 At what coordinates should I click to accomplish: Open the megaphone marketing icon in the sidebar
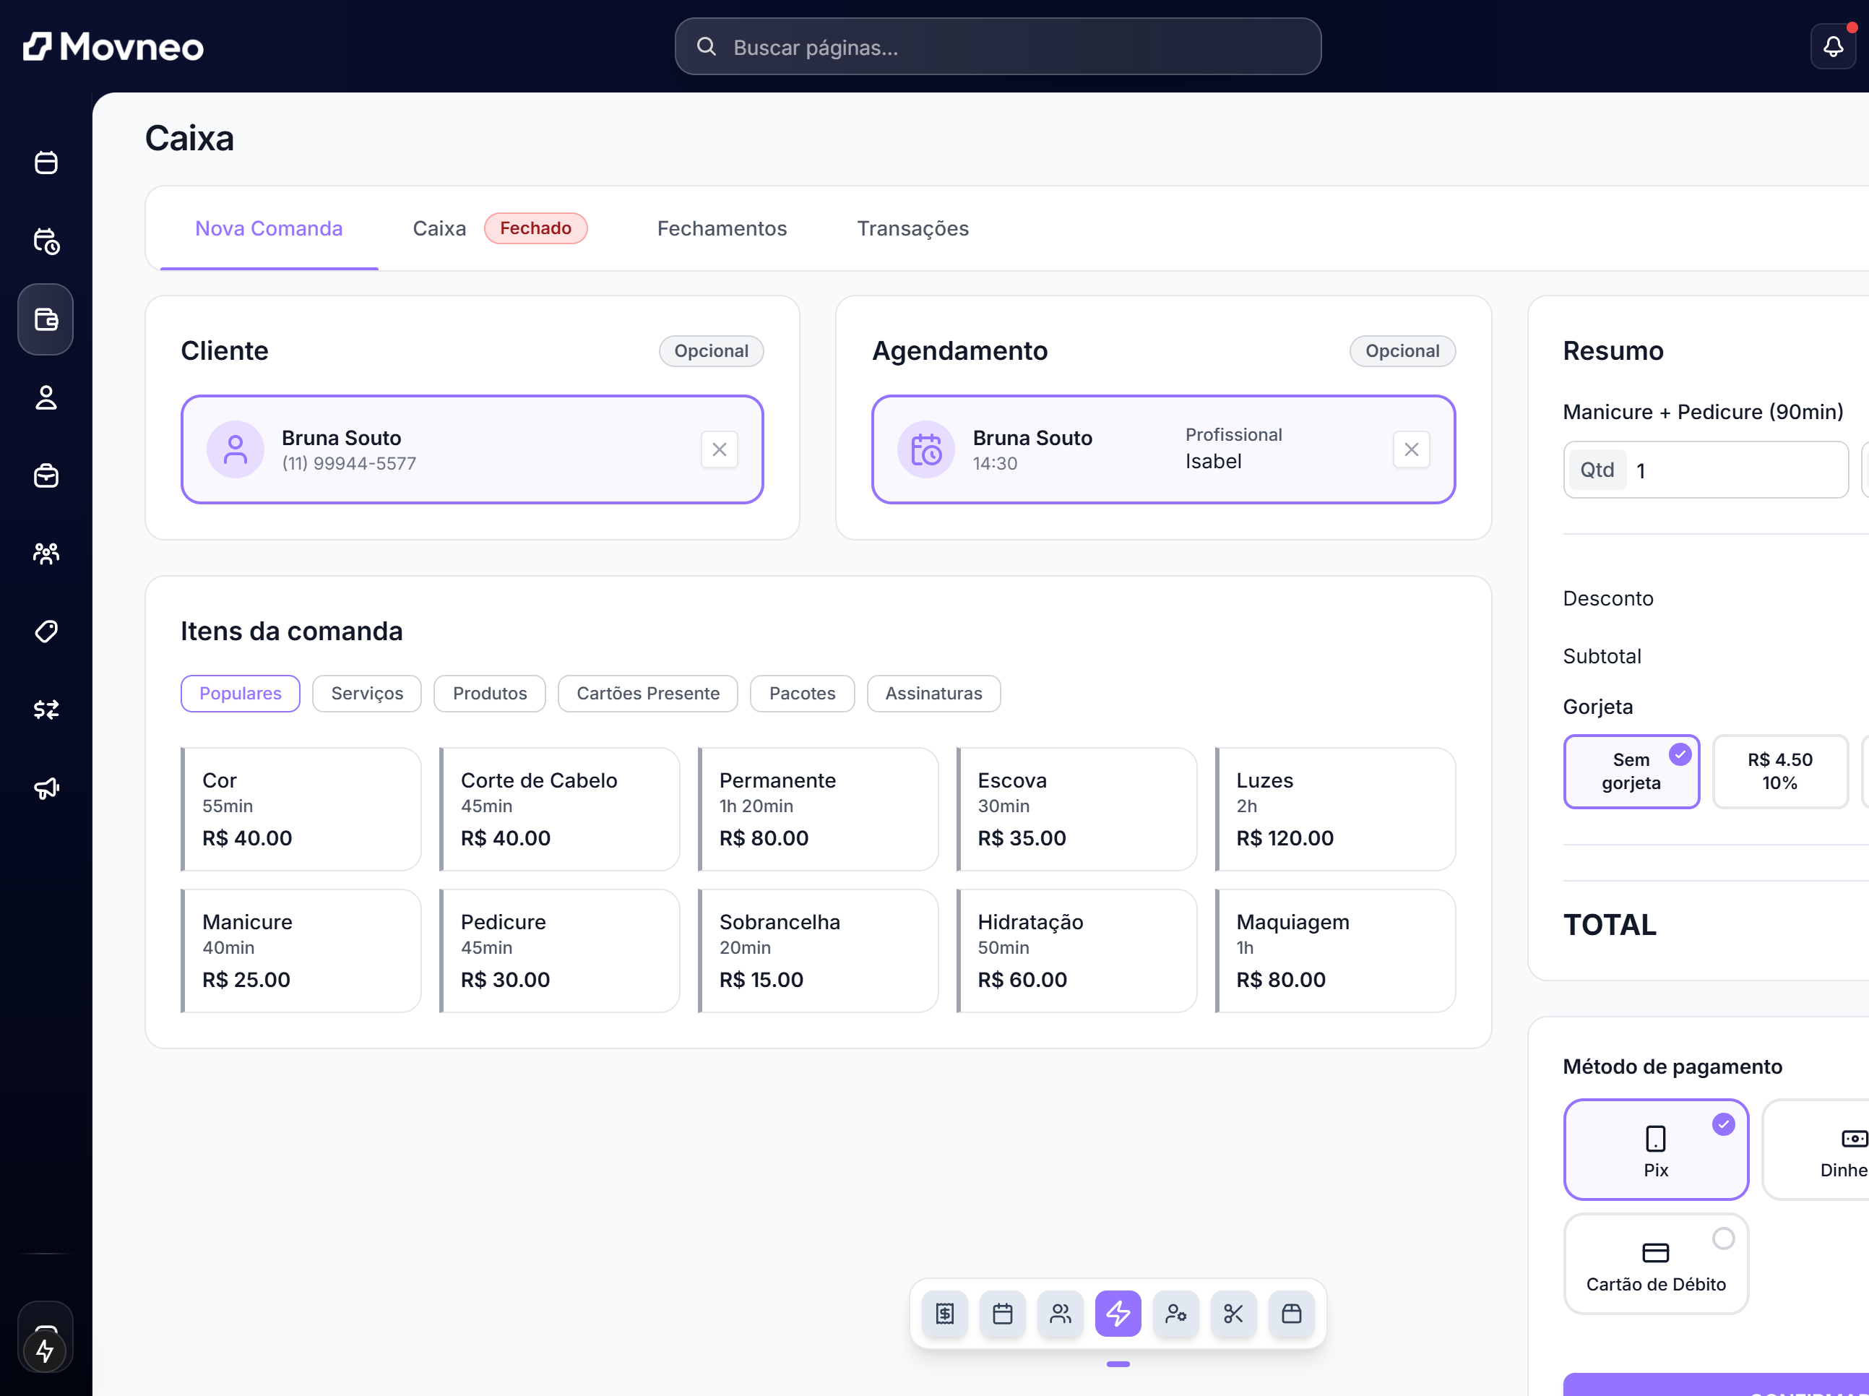(x=46, y=788)
